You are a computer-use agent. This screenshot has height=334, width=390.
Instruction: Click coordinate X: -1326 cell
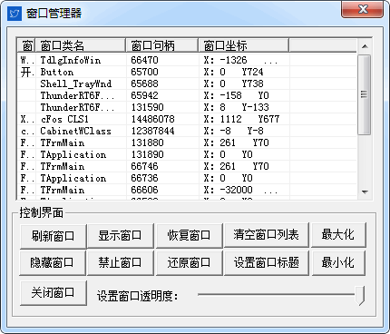240,60
